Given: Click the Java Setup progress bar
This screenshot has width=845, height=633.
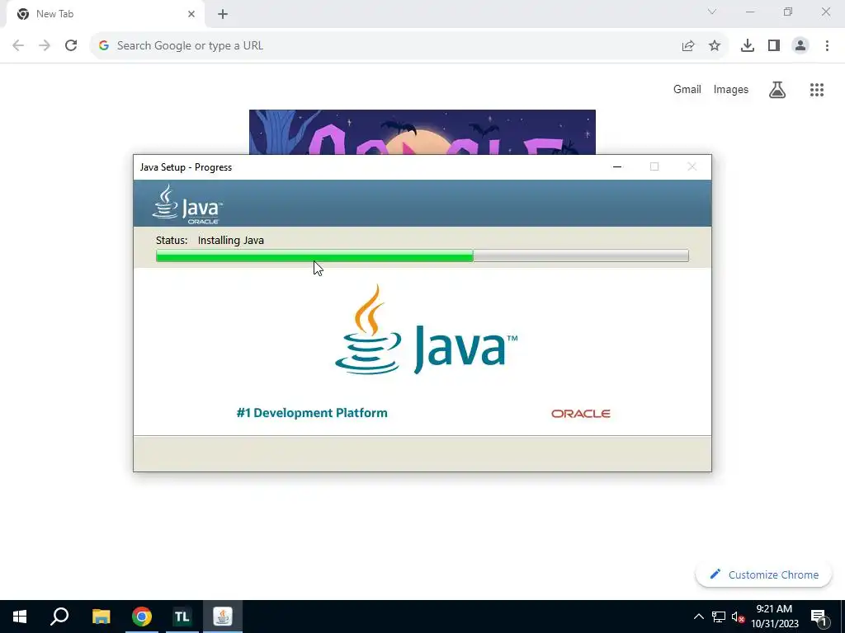Looking at the screenshot, I should click(422, 256).
